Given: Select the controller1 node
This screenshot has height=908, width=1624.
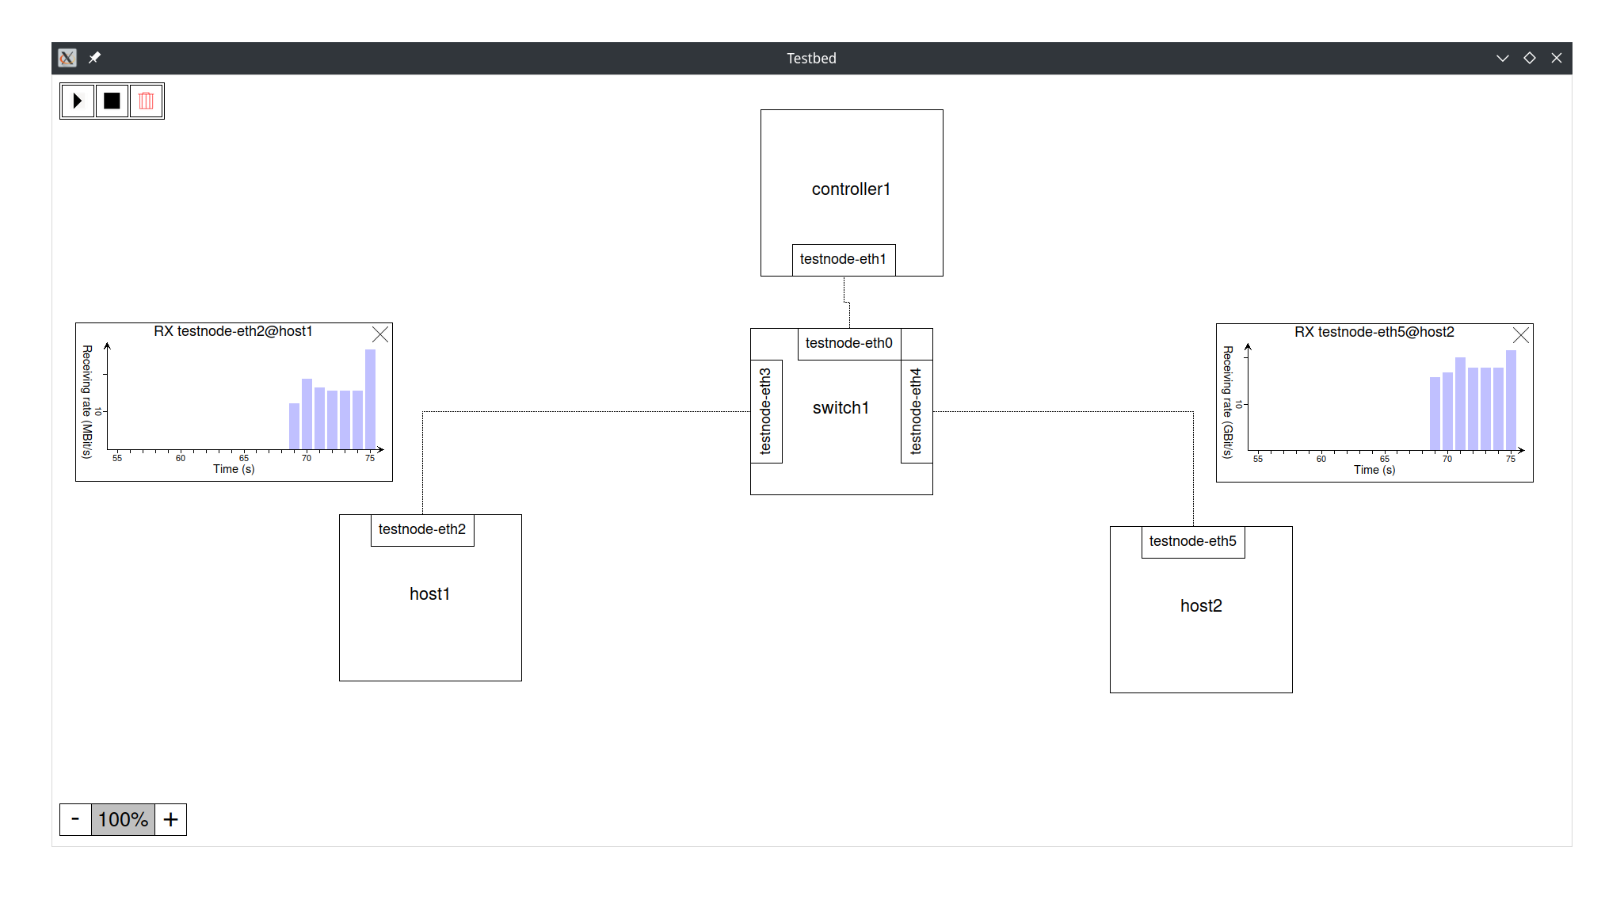Looking at the screenshot, I should pos(851,189).
